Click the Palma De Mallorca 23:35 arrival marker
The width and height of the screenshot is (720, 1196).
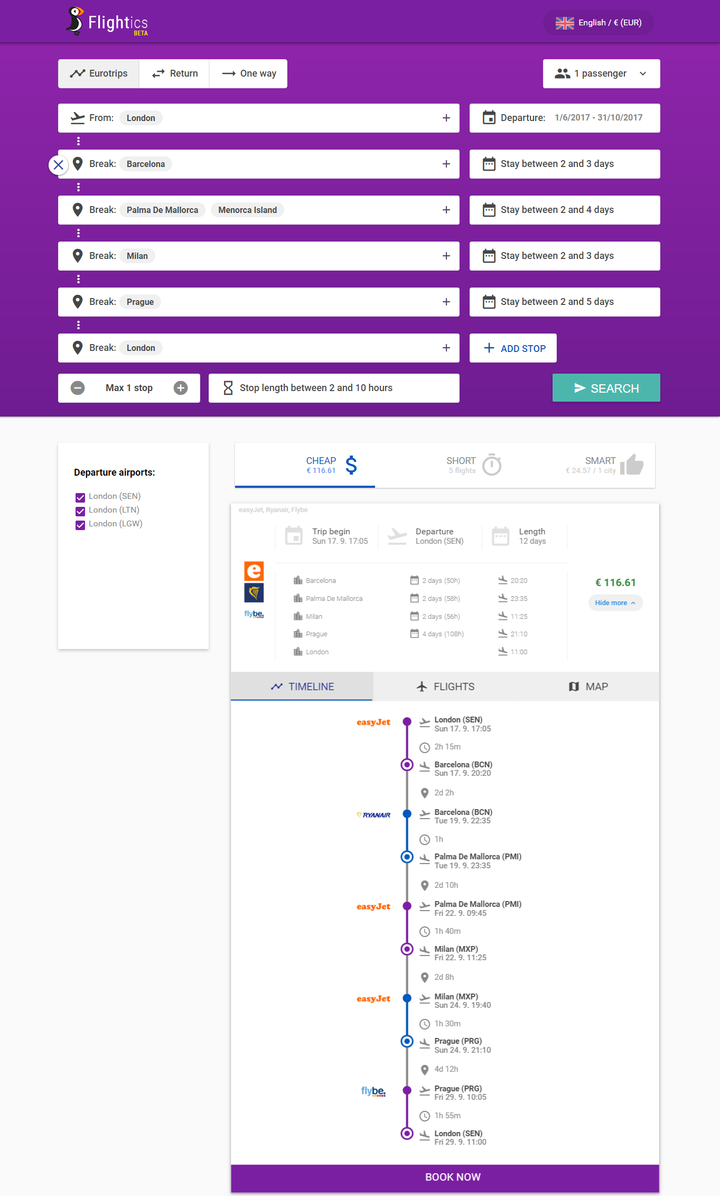click(x=407, y=857)
